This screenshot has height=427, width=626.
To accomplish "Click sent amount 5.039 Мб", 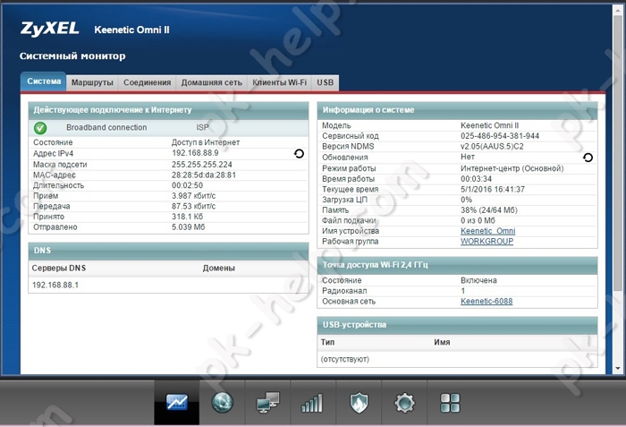I will pyautogui.click(x=189, y=227).
